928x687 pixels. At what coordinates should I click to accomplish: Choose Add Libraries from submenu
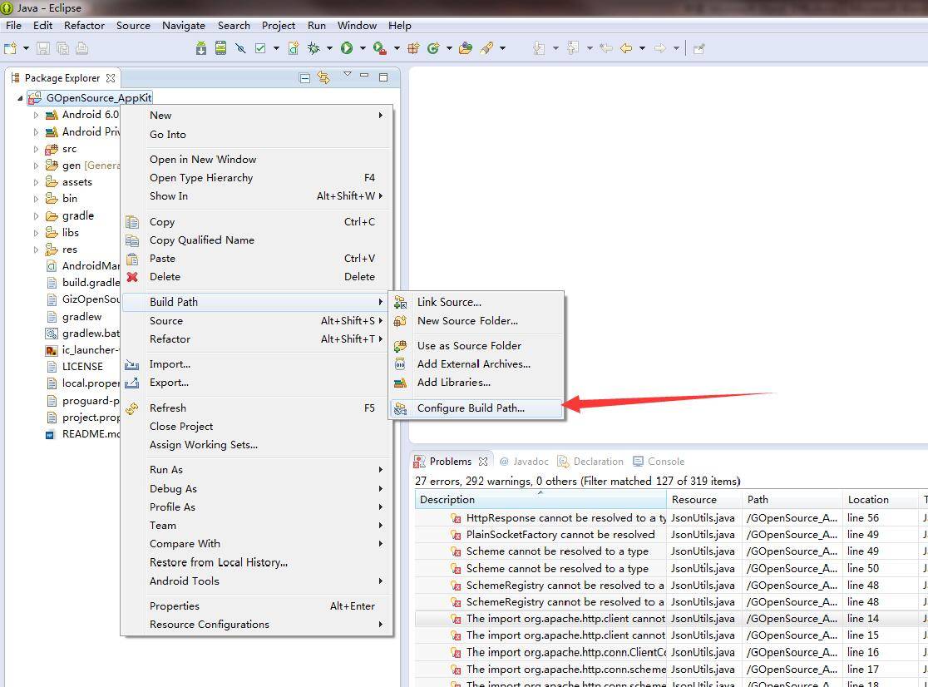pyautogui.click(x=476, y=383)
